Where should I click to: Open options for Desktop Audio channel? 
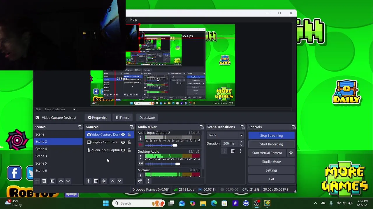[x=140, y=157]
